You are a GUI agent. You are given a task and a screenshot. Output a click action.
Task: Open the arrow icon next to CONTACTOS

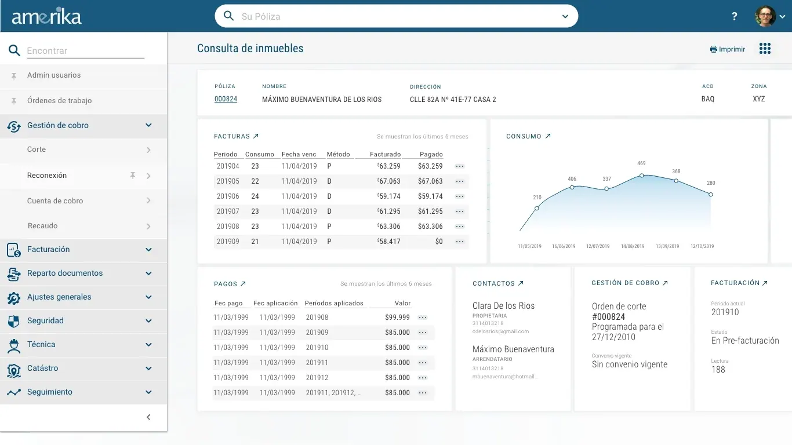pyautogui.click(x=521, y=283)
